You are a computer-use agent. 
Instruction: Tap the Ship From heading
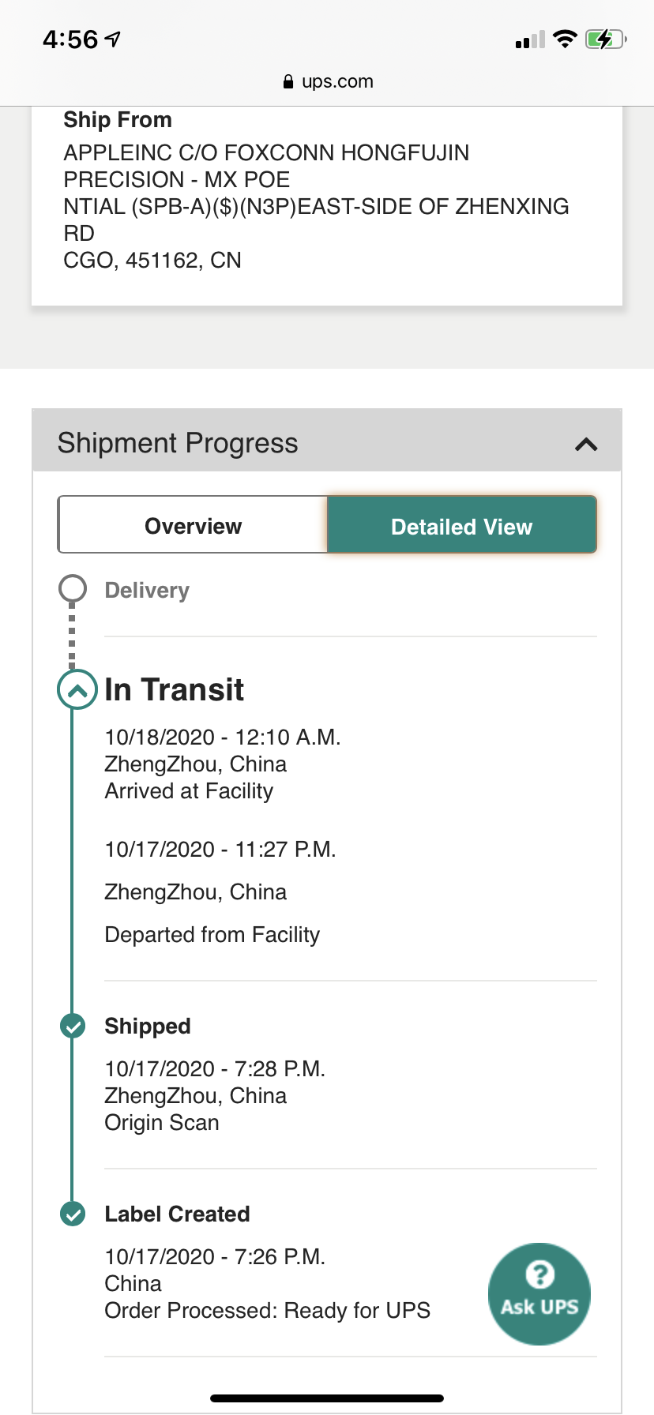pos(118,120)
